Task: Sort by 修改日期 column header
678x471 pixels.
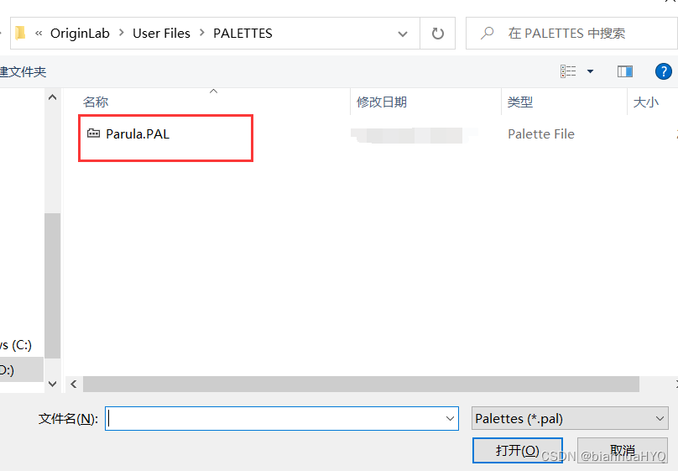Action: [x=382, y=102]
